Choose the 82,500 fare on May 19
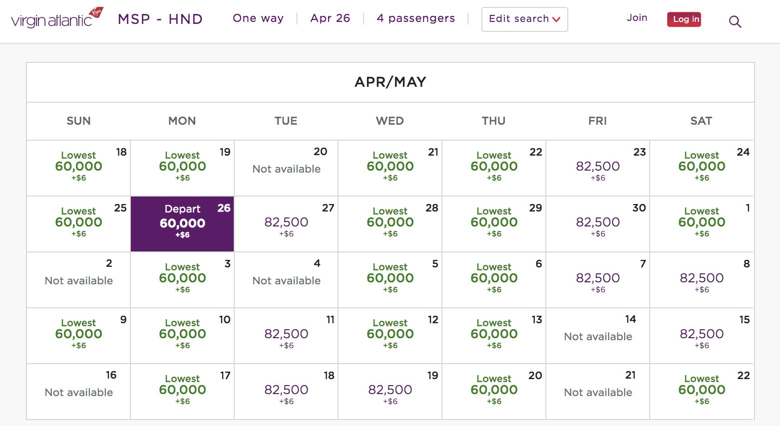The width and height of the screenshot is (780, 426). [x=390, y=391]
